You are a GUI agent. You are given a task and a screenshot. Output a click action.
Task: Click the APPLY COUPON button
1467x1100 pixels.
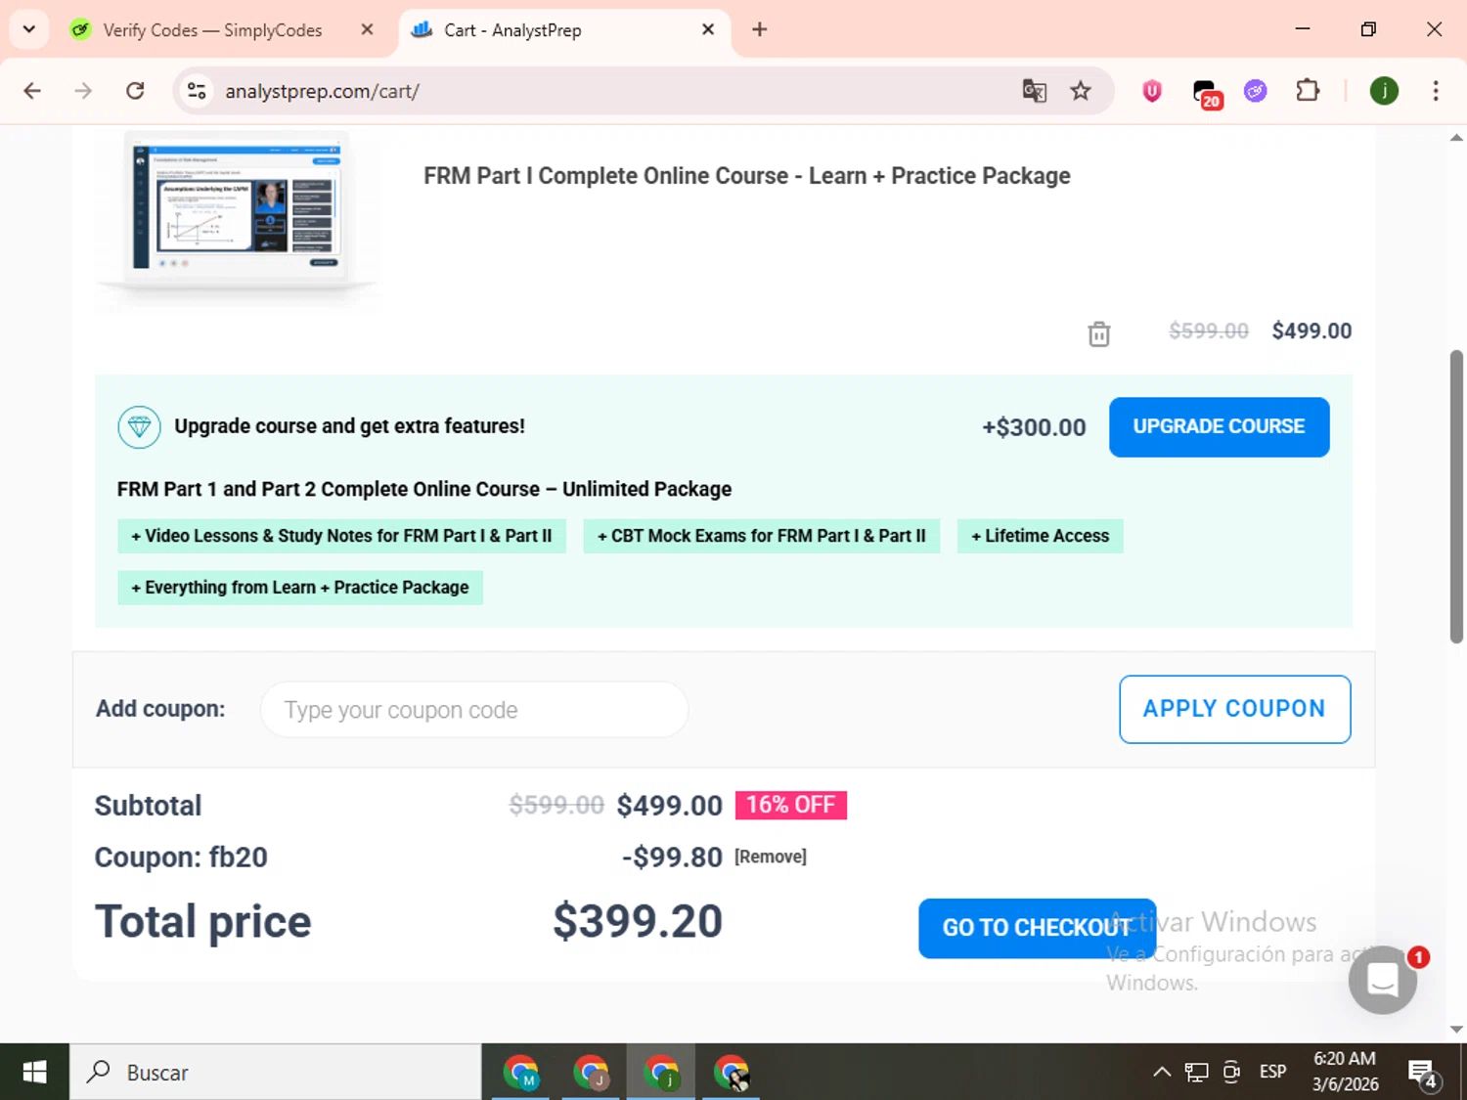pos(1234,709)
